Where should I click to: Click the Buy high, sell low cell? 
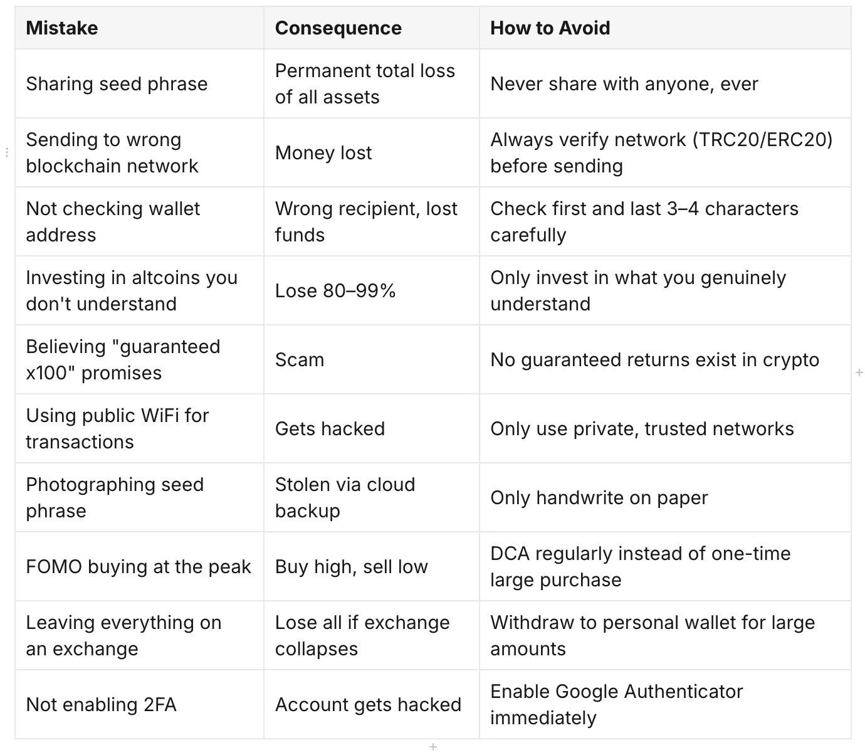click(x=372, y=566)
